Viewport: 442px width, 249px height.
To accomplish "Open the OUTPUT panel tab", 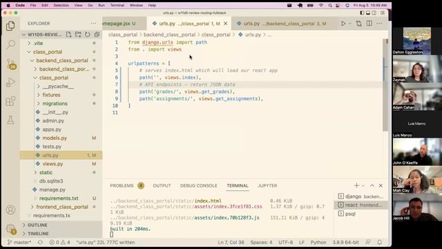I will click(x=162, y=185).
